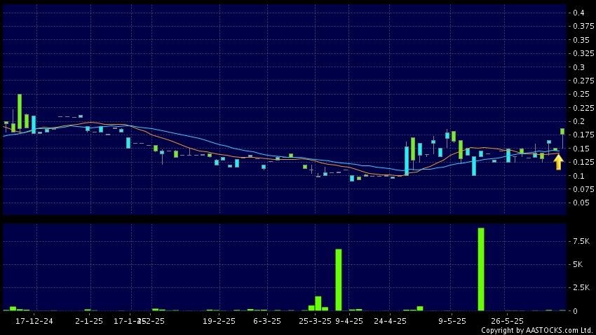Viewport: 596px width, 335px height.
Task: Click the tallest volume bar above 7.5K
Action: pos(481,269)
